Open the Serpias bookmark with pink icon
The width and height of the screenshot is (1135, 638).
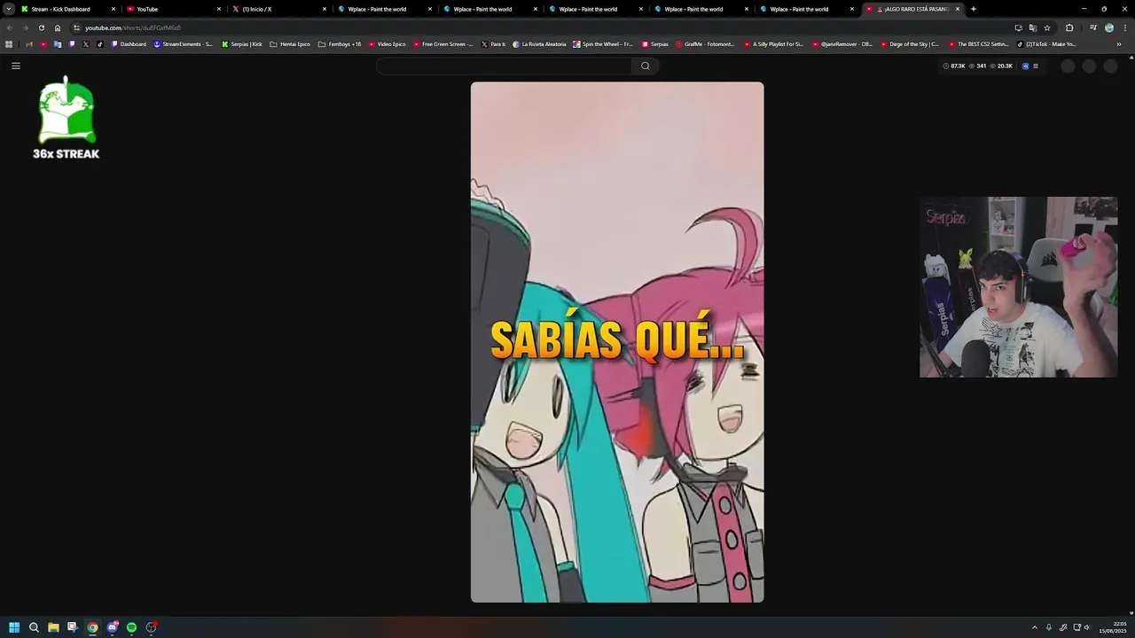point(654,43)
